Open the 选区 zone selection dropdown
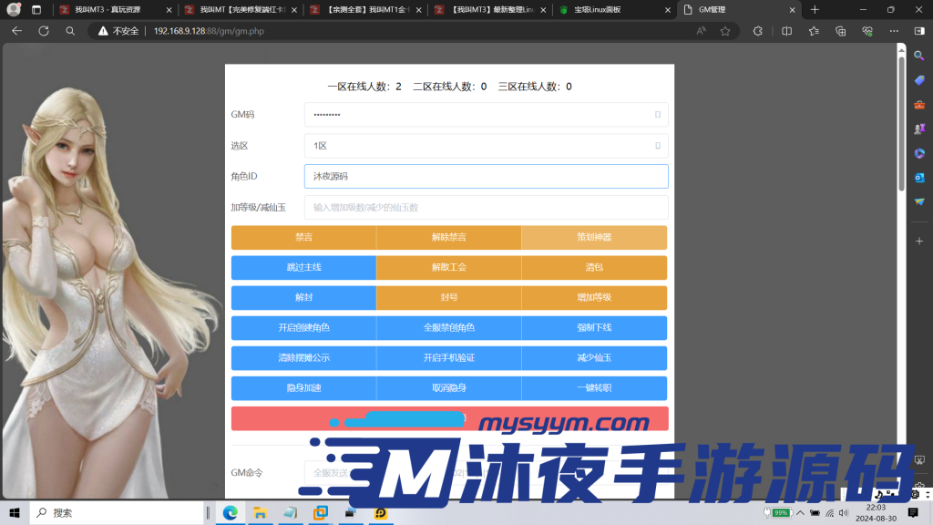This screenshot has width=933, height=525. [486, 146]
